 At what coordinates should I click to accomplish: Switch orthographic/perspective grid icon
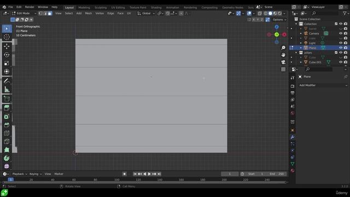[x=283, y=69]
